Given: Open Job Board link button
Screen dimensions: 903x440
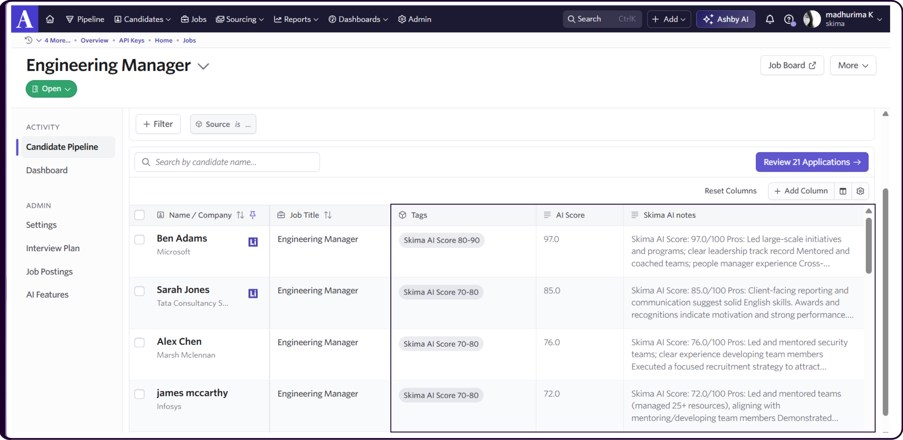Looking at the screenshot, I should [792, 65].
